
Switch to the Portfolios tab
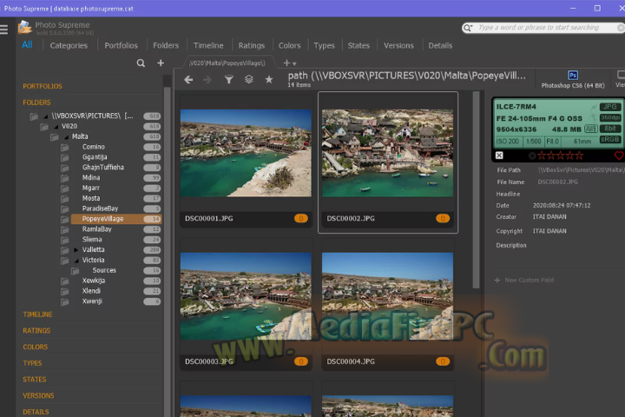click(x=122, y=45)
